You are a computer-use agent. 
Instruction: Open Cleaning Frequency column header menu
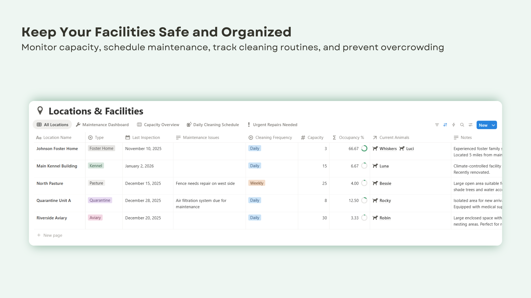pos(273,137)
